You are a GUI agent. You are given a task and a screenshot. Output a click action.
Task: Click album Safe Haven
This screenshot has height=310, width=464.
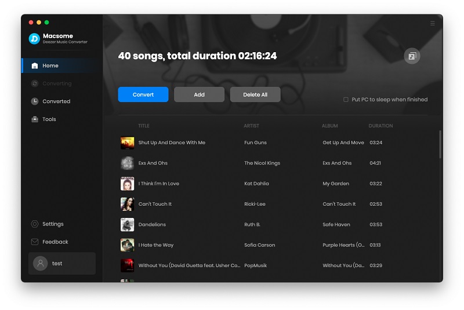[336, 225]
